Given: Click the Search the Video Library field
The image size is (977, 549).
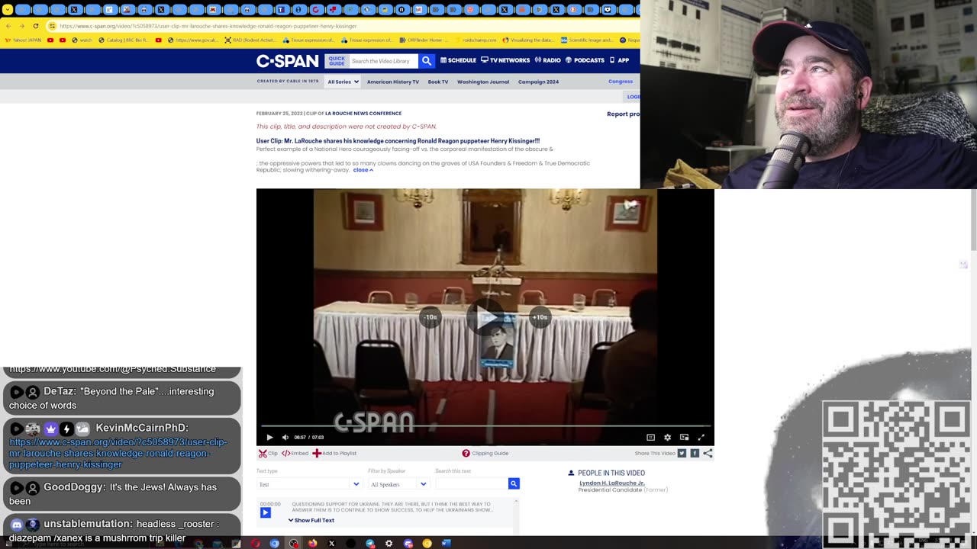Looking at the screenshot, I should tap(384, 61).
